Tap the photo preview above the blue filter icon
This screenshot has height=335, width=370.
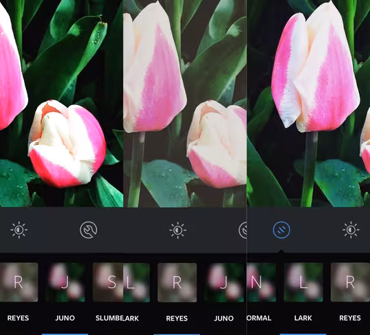(308, 104)
